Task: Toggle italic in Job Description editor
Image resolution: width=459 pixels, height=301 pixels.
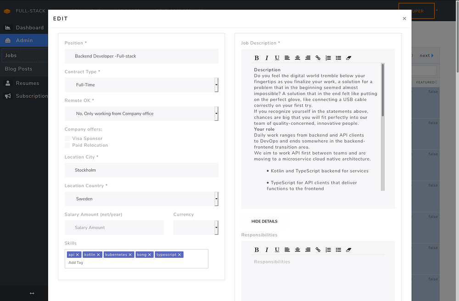Action: click(267, 58)
